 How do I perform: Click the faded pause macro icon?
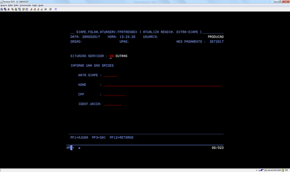click(42, 9)
